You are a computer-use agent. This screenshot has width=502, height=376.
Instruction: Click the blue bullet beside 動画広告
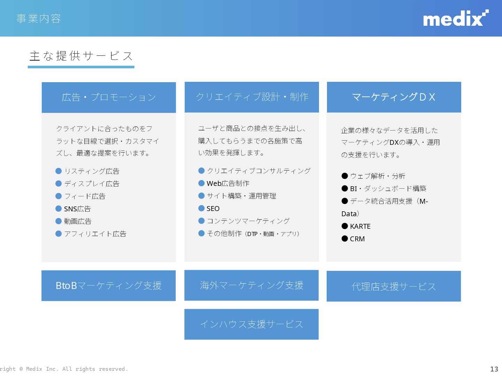tap(59, 221)
